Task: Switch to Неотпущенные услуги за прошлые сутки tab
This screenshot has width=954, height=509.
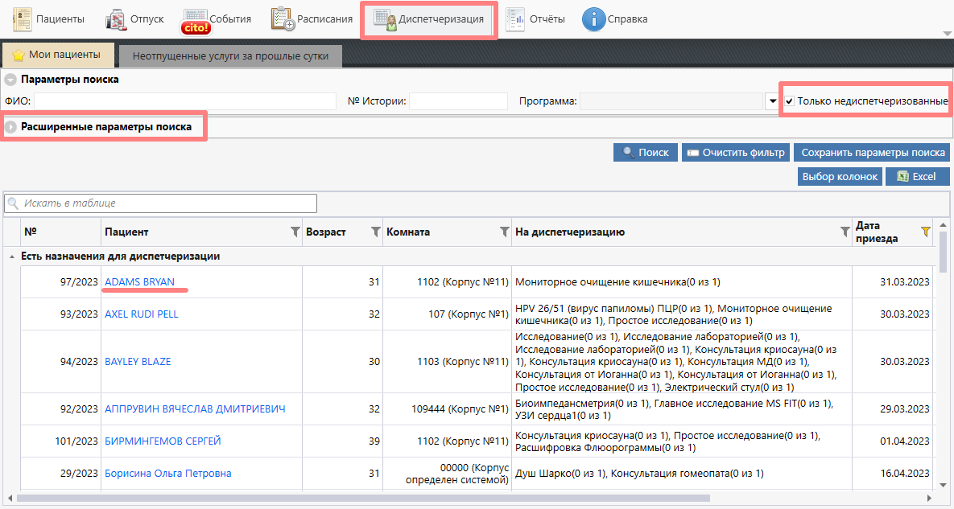Action: [230, 55]
